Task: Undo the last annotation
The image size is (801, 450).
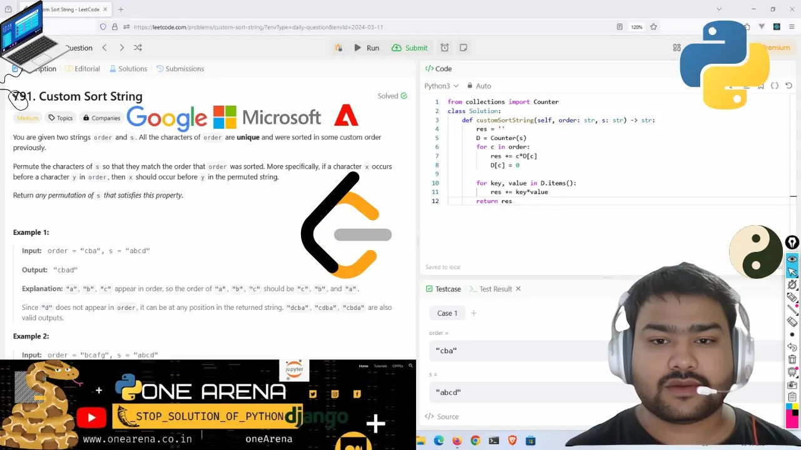Action: (x=792, y=347)
